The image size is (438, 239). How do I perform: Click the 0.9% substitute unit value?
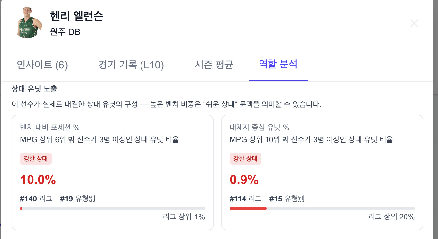[244, 180]
